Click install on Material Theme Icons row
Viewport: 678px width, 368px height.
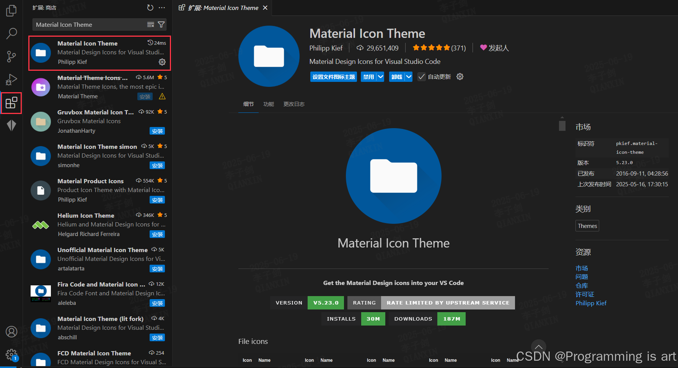145,97
